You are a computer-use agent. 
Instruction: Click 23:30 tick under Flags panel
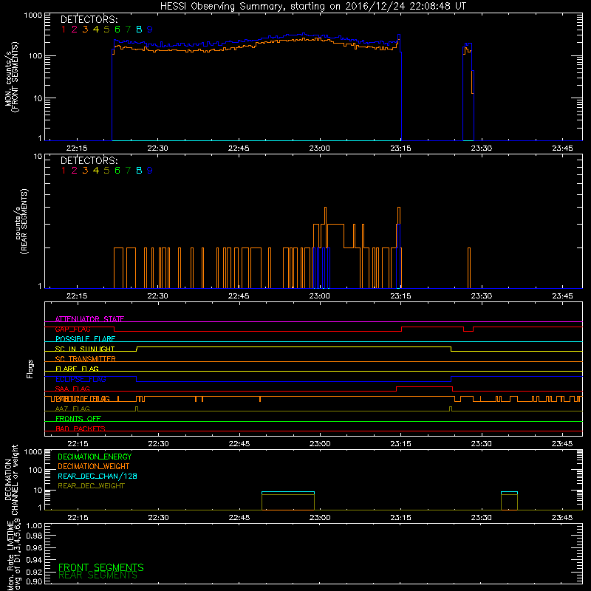tap(482, 444)
